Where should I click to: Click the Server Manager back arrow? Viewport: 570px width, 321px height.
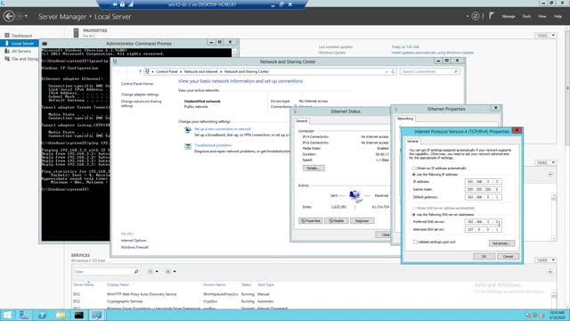[9, 16]
